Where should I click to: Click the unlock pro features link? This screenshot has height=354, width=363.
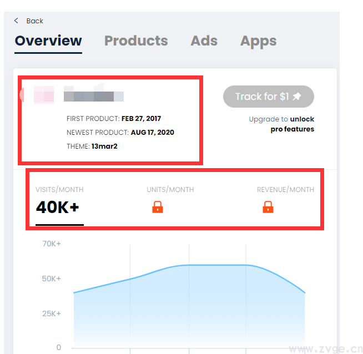pyautogui.click(x=293, y=124)
